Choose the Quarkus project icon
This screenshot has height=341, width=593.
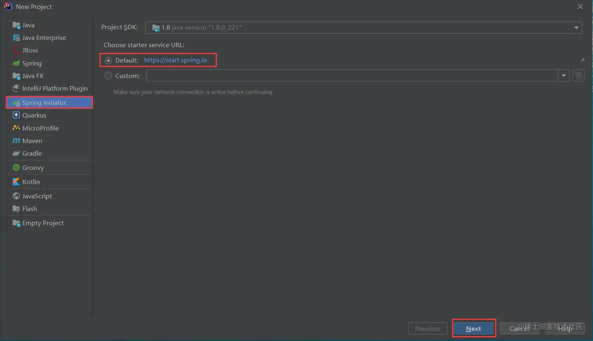(16, 115)
